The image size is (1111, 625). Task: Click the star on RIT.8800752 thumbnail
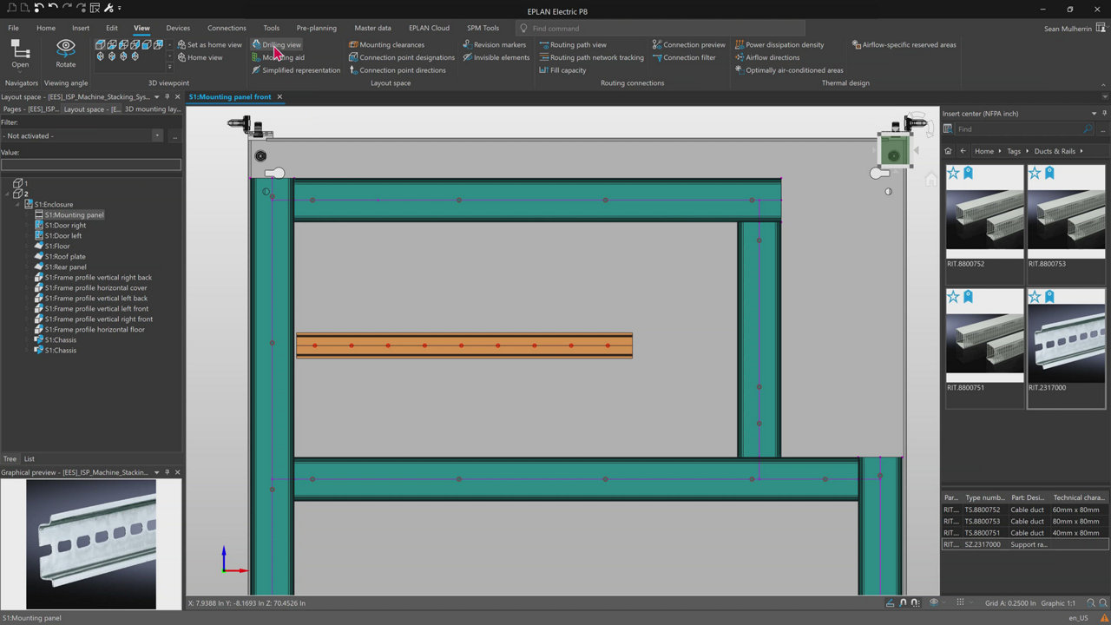953,174
